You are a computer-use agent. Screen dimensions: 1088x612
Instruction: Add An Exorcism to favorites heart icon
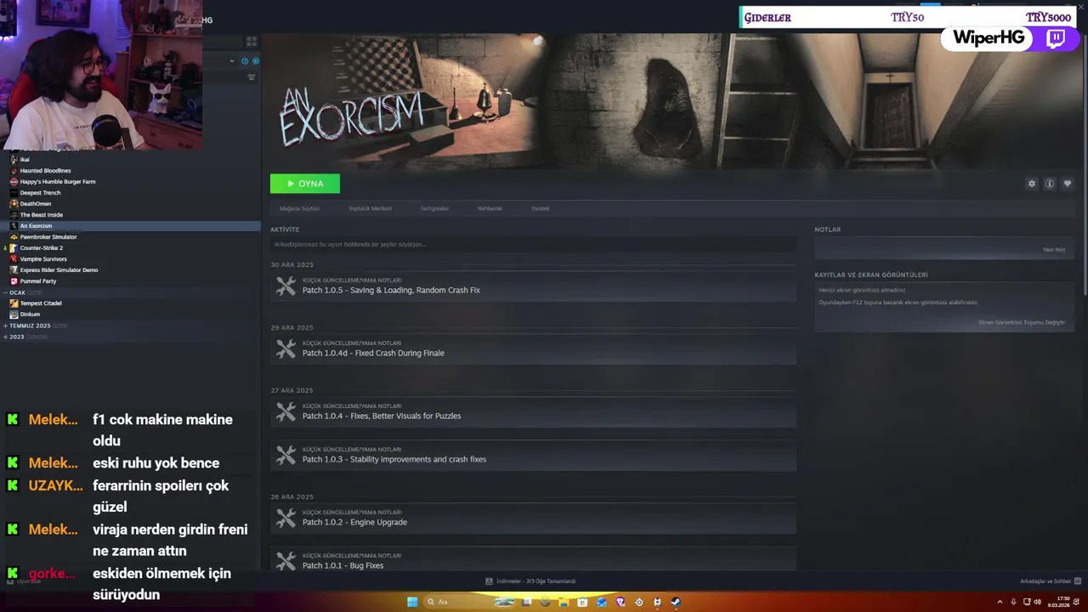pyautogui.click(x=1068, y=184)
